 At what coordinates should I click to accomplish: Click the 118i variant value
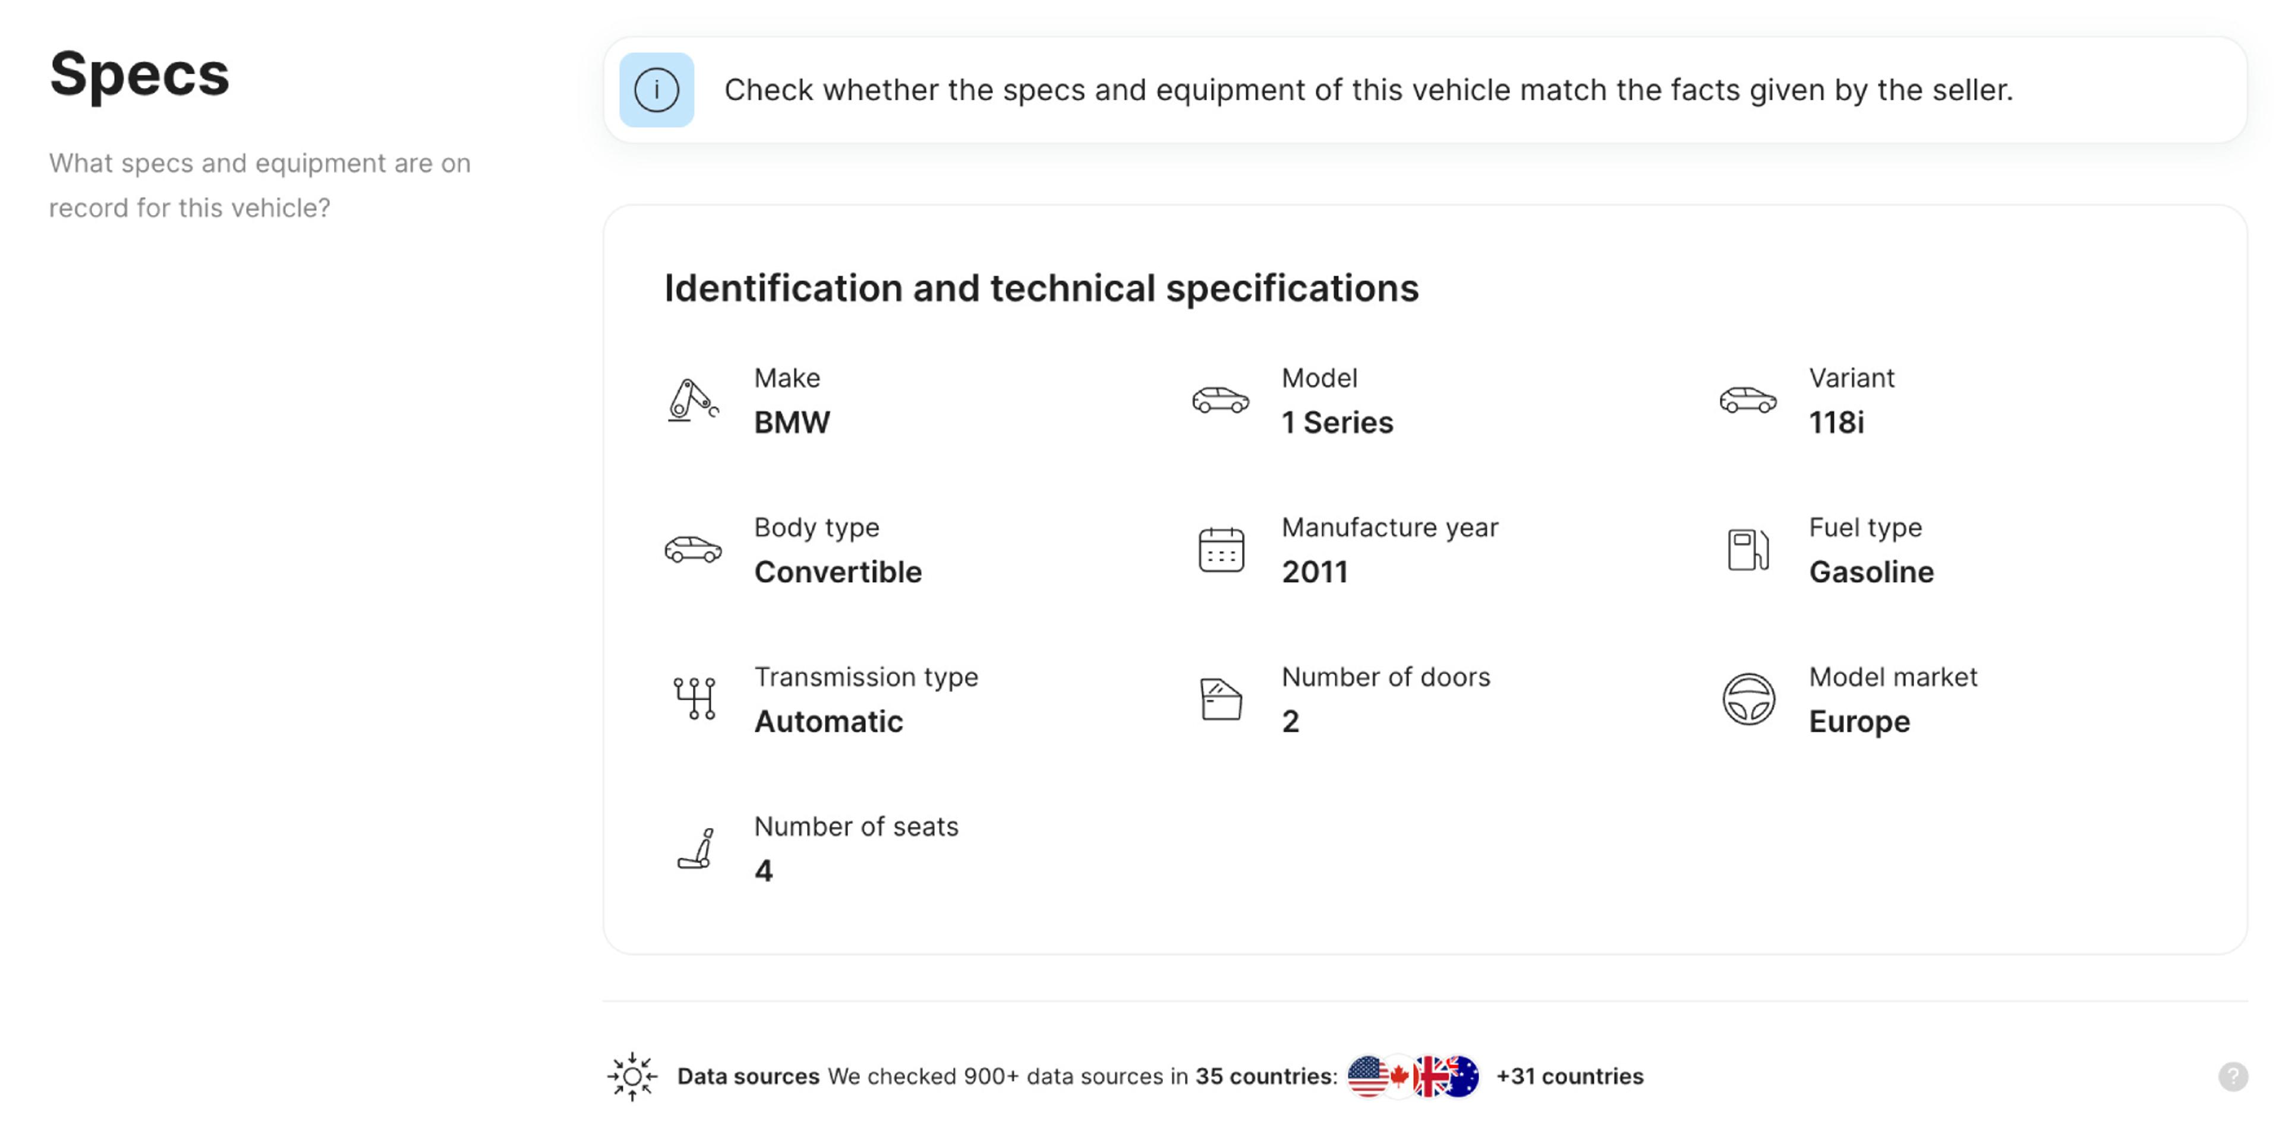(1836, 422)
